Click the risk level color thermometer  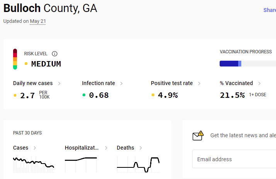click(x=15, y=59)
